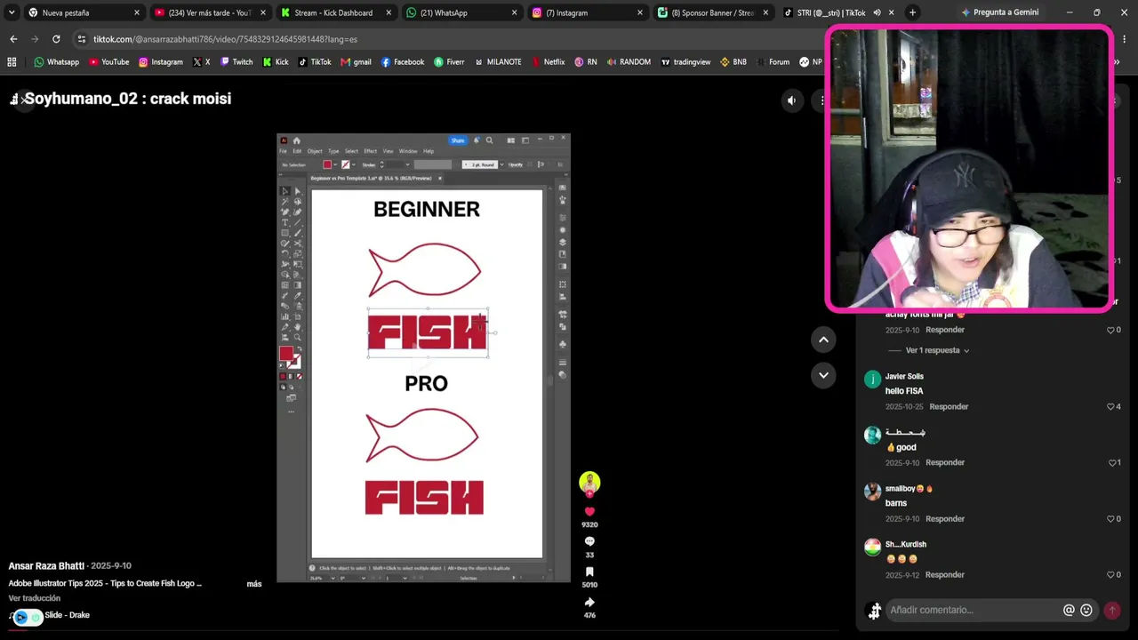The width and height of the screenshot is (1138, 640).
Task: Open the gmail bookmark
Action: pos(356,62)
